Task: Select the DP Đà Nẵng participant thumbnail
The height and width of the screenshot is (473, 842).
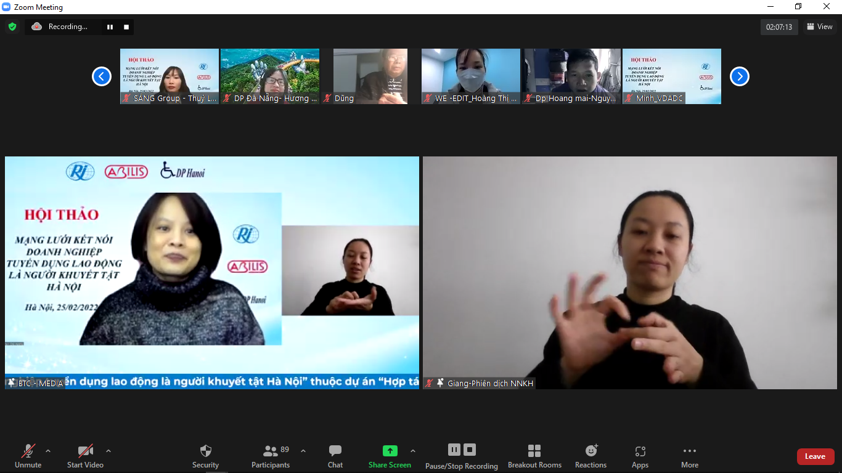Action: point(270,76)
